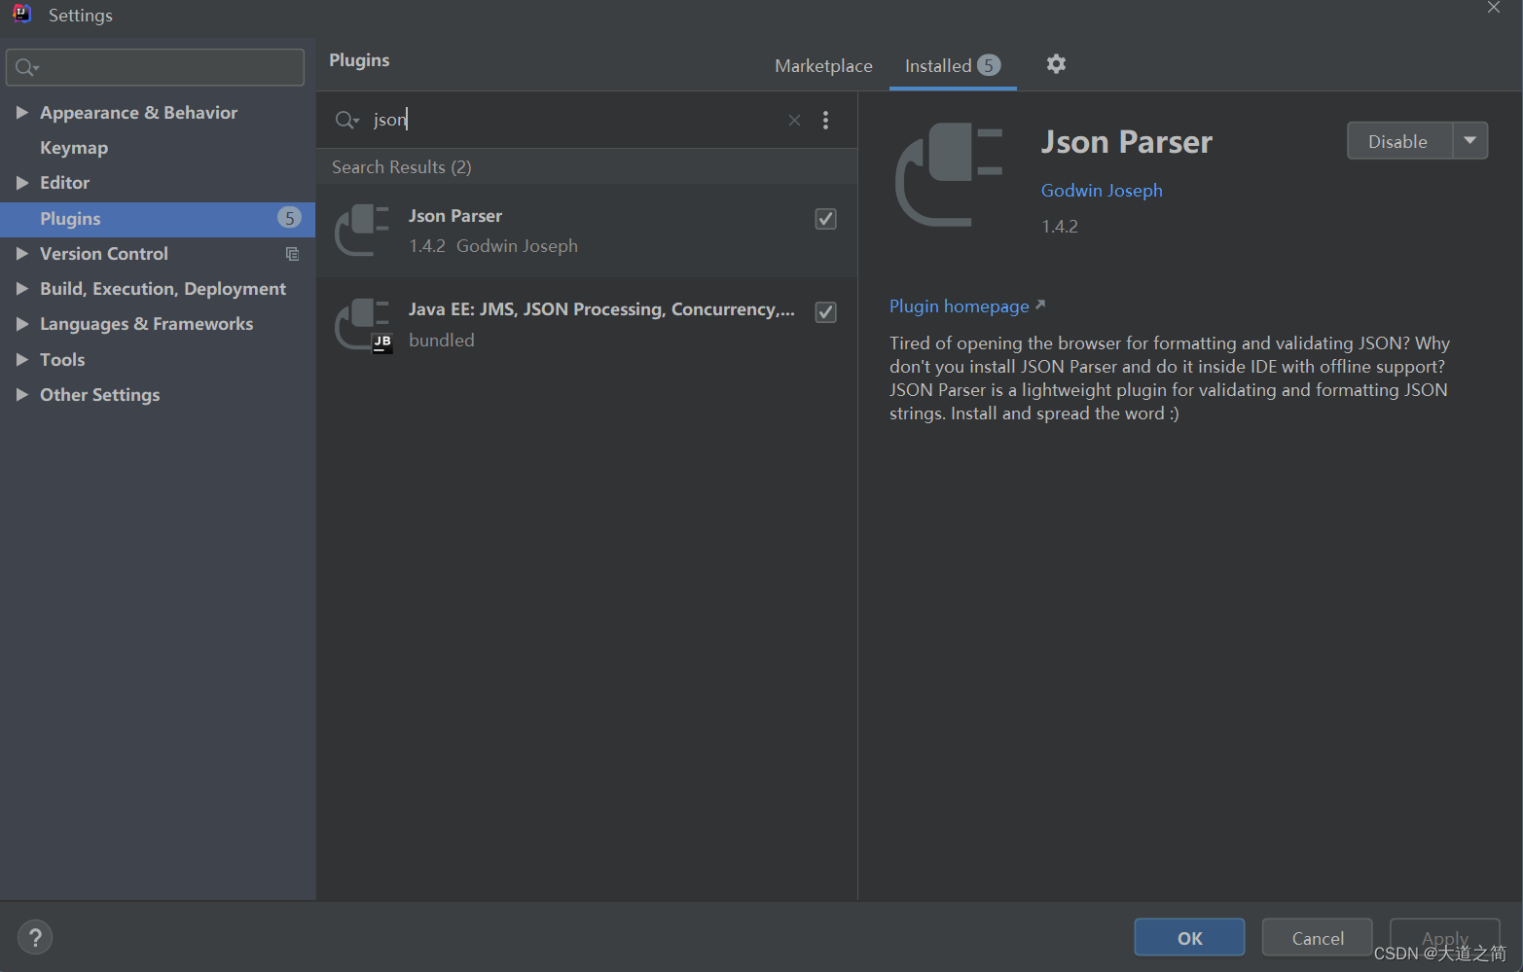Image resolution: width=1523 pixels, height=972 pixels.
Task: Open the Godwin Joseph vendor link
Action: (1102, 191)
